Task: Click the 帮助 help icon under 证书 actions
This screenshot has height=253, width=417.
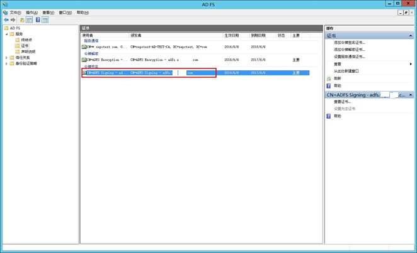Action: coord(329,86)
